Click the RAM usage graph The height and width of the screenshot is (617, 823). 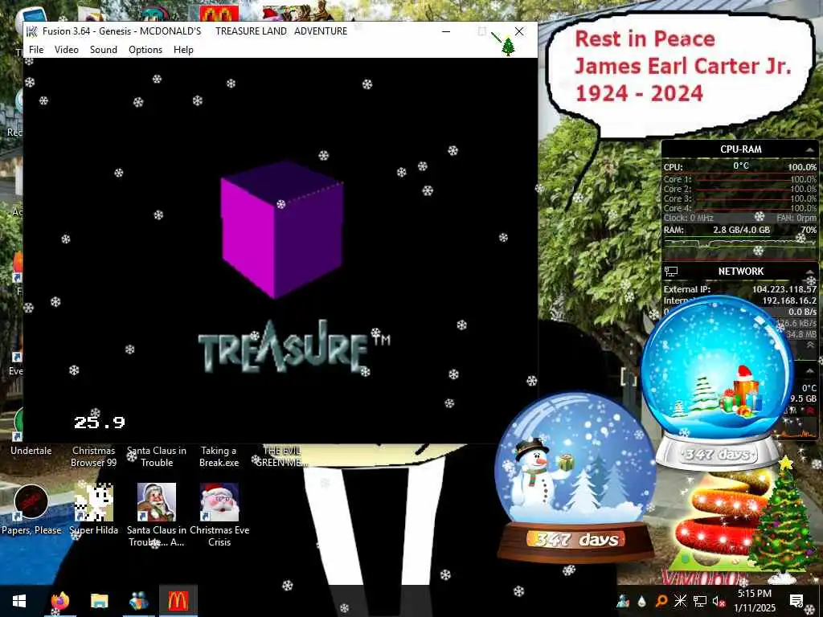(740, 247)
